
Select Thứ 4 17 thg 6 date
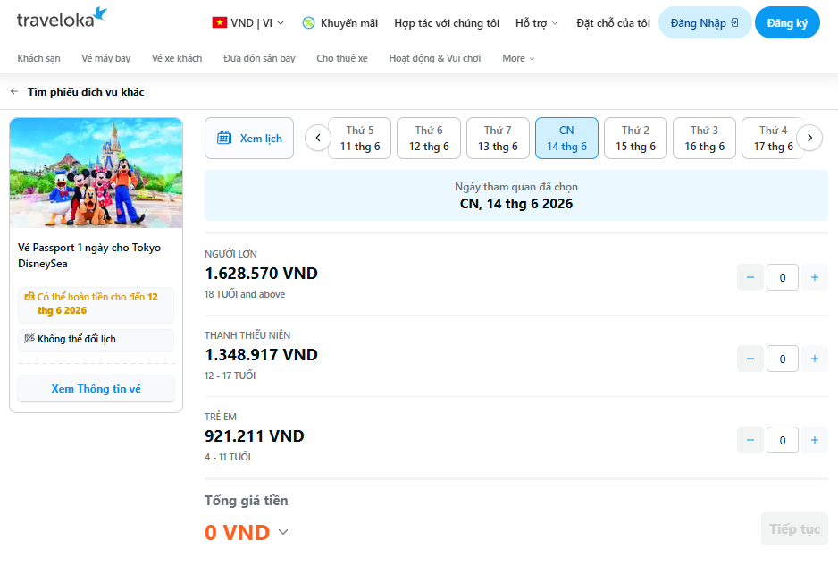click(773, 138)
